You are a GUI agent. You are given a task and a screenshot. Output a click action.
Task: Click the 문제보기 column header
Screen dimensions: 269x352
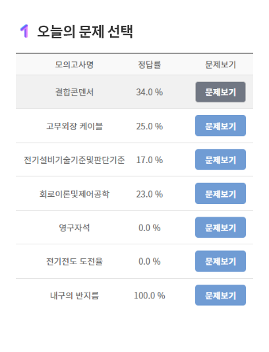(x=220, y=65)
